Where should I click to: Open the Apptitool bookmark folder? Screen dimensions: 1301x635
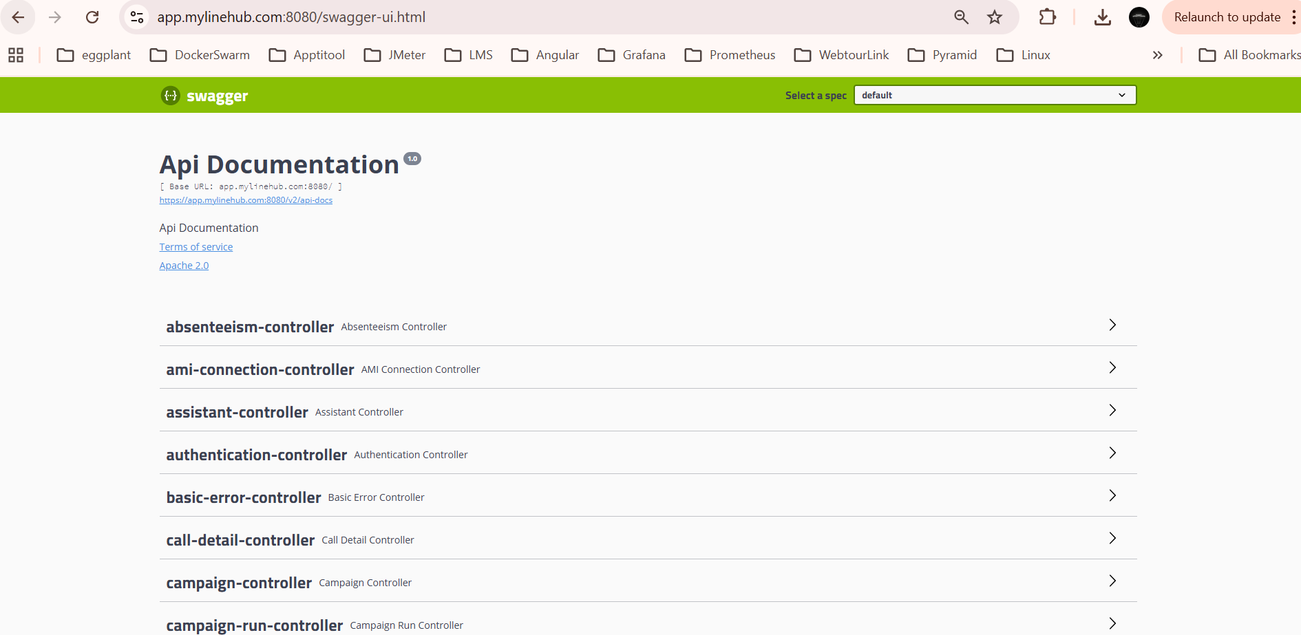(307, 55)
